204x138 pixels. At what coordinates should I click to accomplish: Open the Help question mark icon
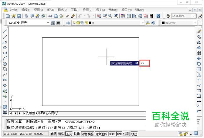tap(158, 16)
